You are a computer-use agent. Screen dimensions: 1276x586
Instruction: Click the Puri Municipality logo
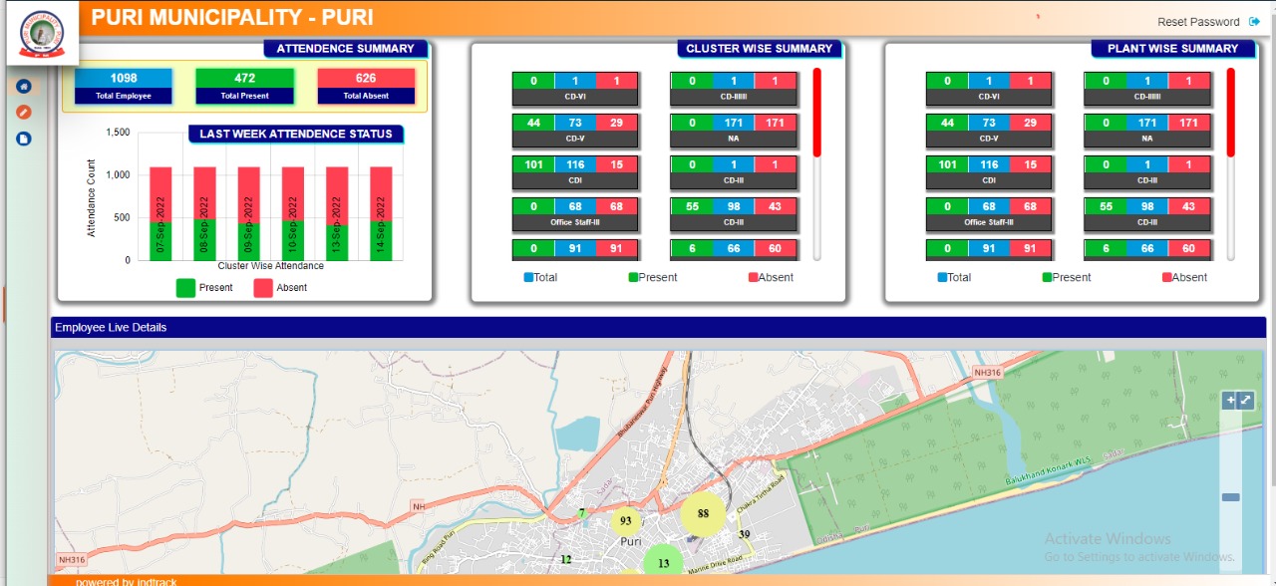coord(42,33)
